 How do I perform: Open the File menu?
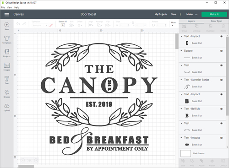point(3,7)
